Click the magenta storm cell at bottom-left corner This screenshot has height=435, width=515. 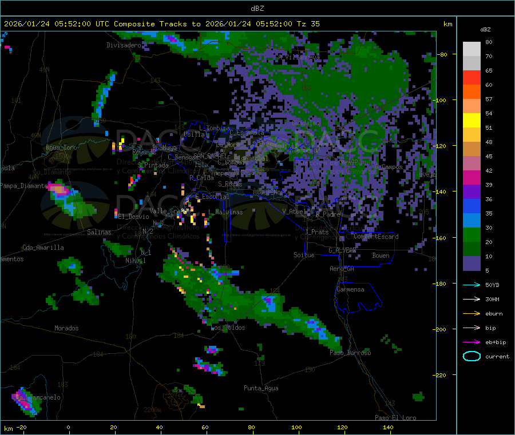pos(26,402)
